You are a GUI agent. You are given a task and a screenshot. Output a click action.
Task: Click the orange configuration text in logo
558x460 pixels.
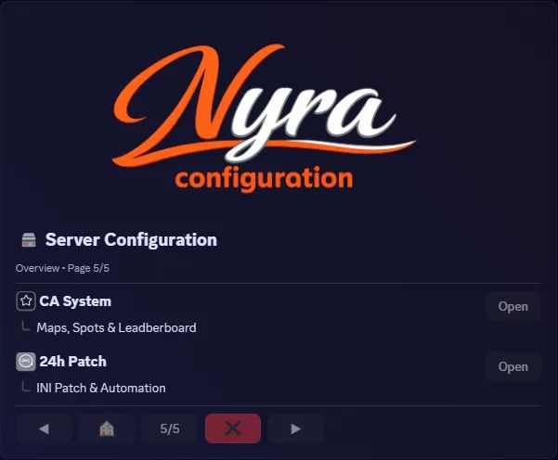click(x=264, y=176)
